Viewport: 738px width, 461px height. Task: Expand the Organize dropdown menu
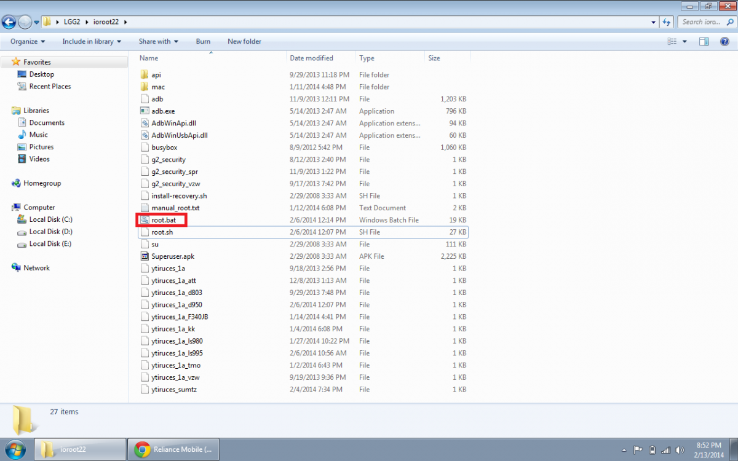click(x=28, y=42)
